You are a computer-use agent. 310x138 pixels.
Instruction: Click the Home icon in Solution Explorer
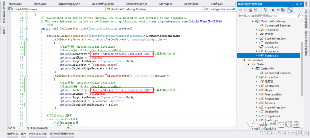coord(250,10)
